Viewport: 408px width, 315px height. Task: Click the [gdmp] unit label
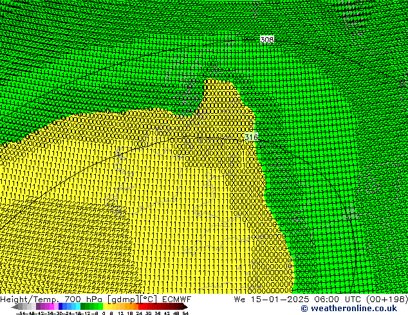tap(123, 300)
